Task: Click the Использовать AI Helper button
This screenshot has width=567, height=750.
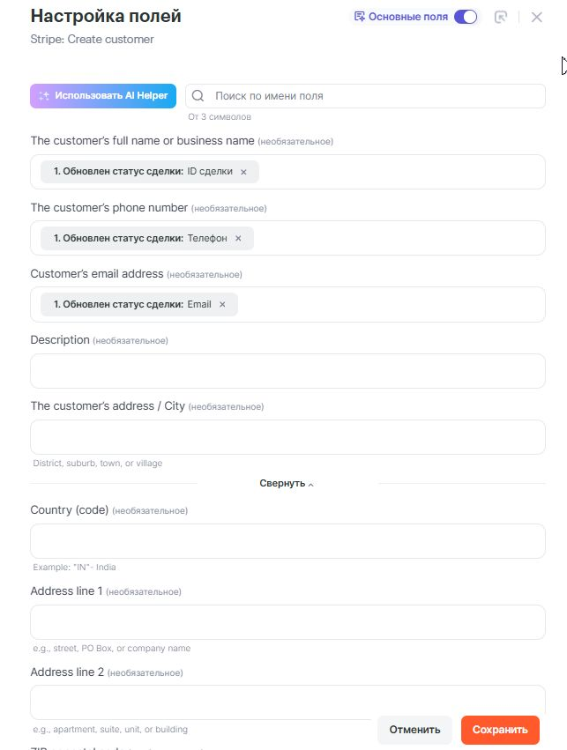Action: [x=103, y=96]
